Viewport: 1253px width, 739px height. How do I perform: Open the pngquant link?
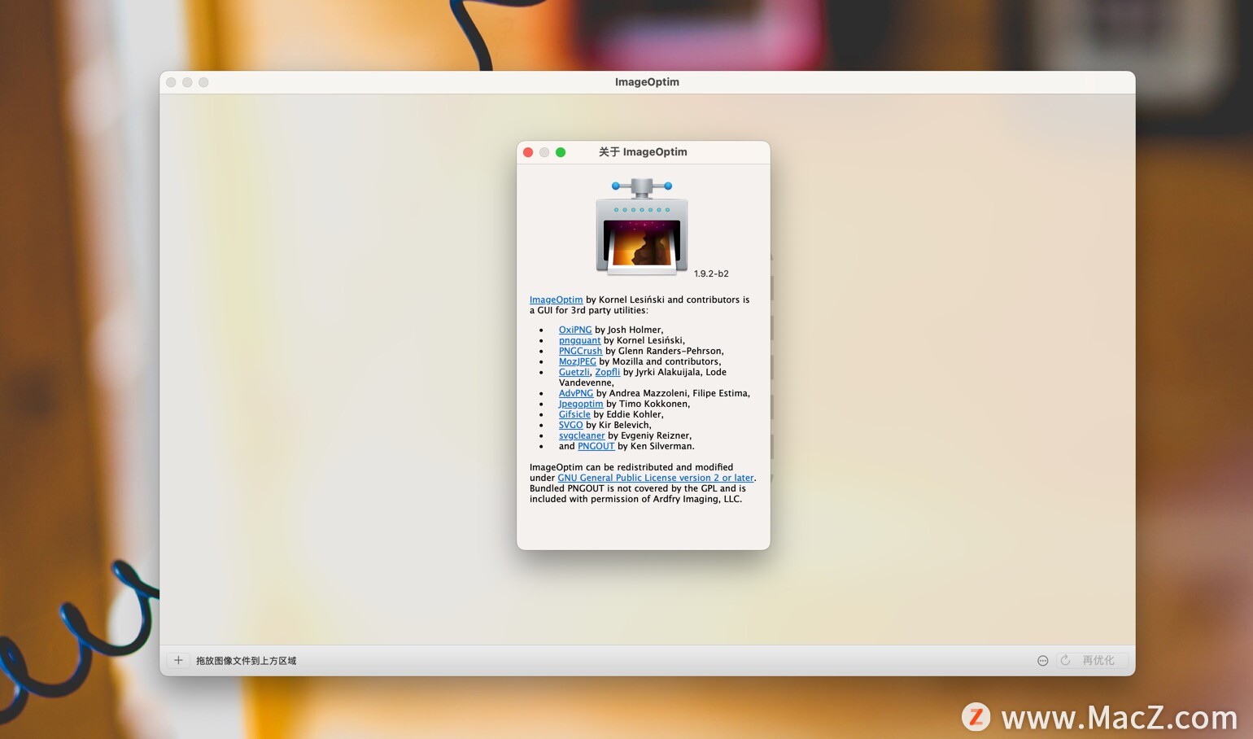coord(579,340)
